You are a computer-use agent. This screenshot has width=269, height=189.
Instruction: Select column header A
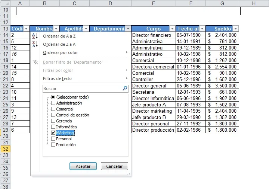point(20,3)
